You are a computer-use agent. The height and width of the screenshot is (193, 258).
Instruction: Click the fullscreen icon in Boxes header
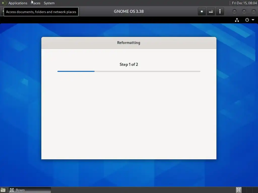pos(202,12)
